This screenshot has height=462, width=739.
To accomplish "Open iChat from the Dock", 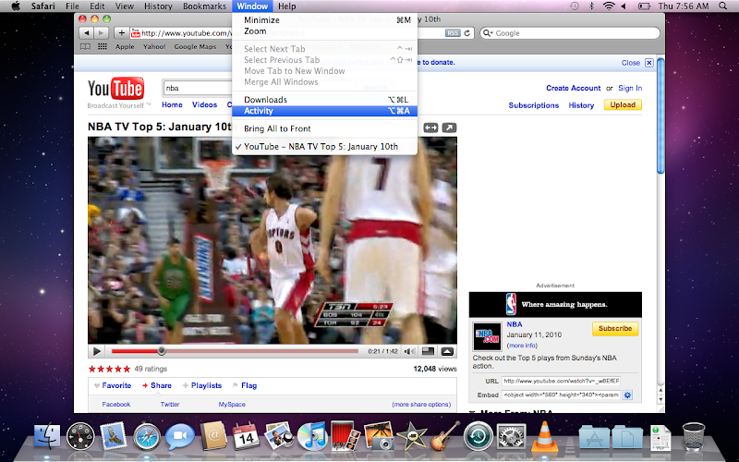I will pos(179,436).
